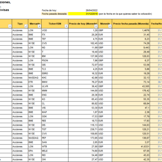162x162 pixels.
Task: Select ticker cell CVS
Action: (x=55, y=43)
